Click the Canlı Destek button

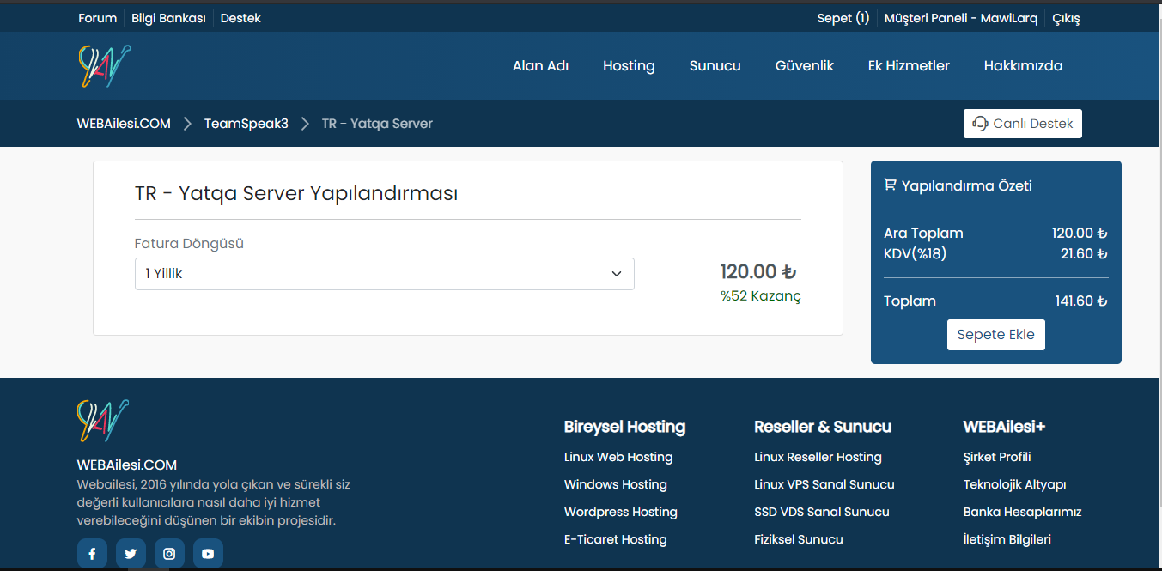coord(1023,124)
